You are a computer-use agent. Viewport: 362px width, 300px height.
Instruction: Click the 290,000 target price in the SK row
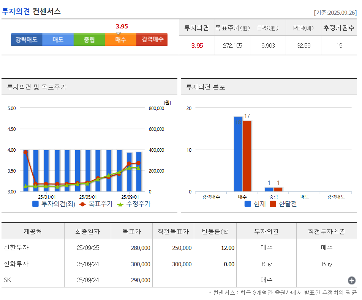[141, 280]
